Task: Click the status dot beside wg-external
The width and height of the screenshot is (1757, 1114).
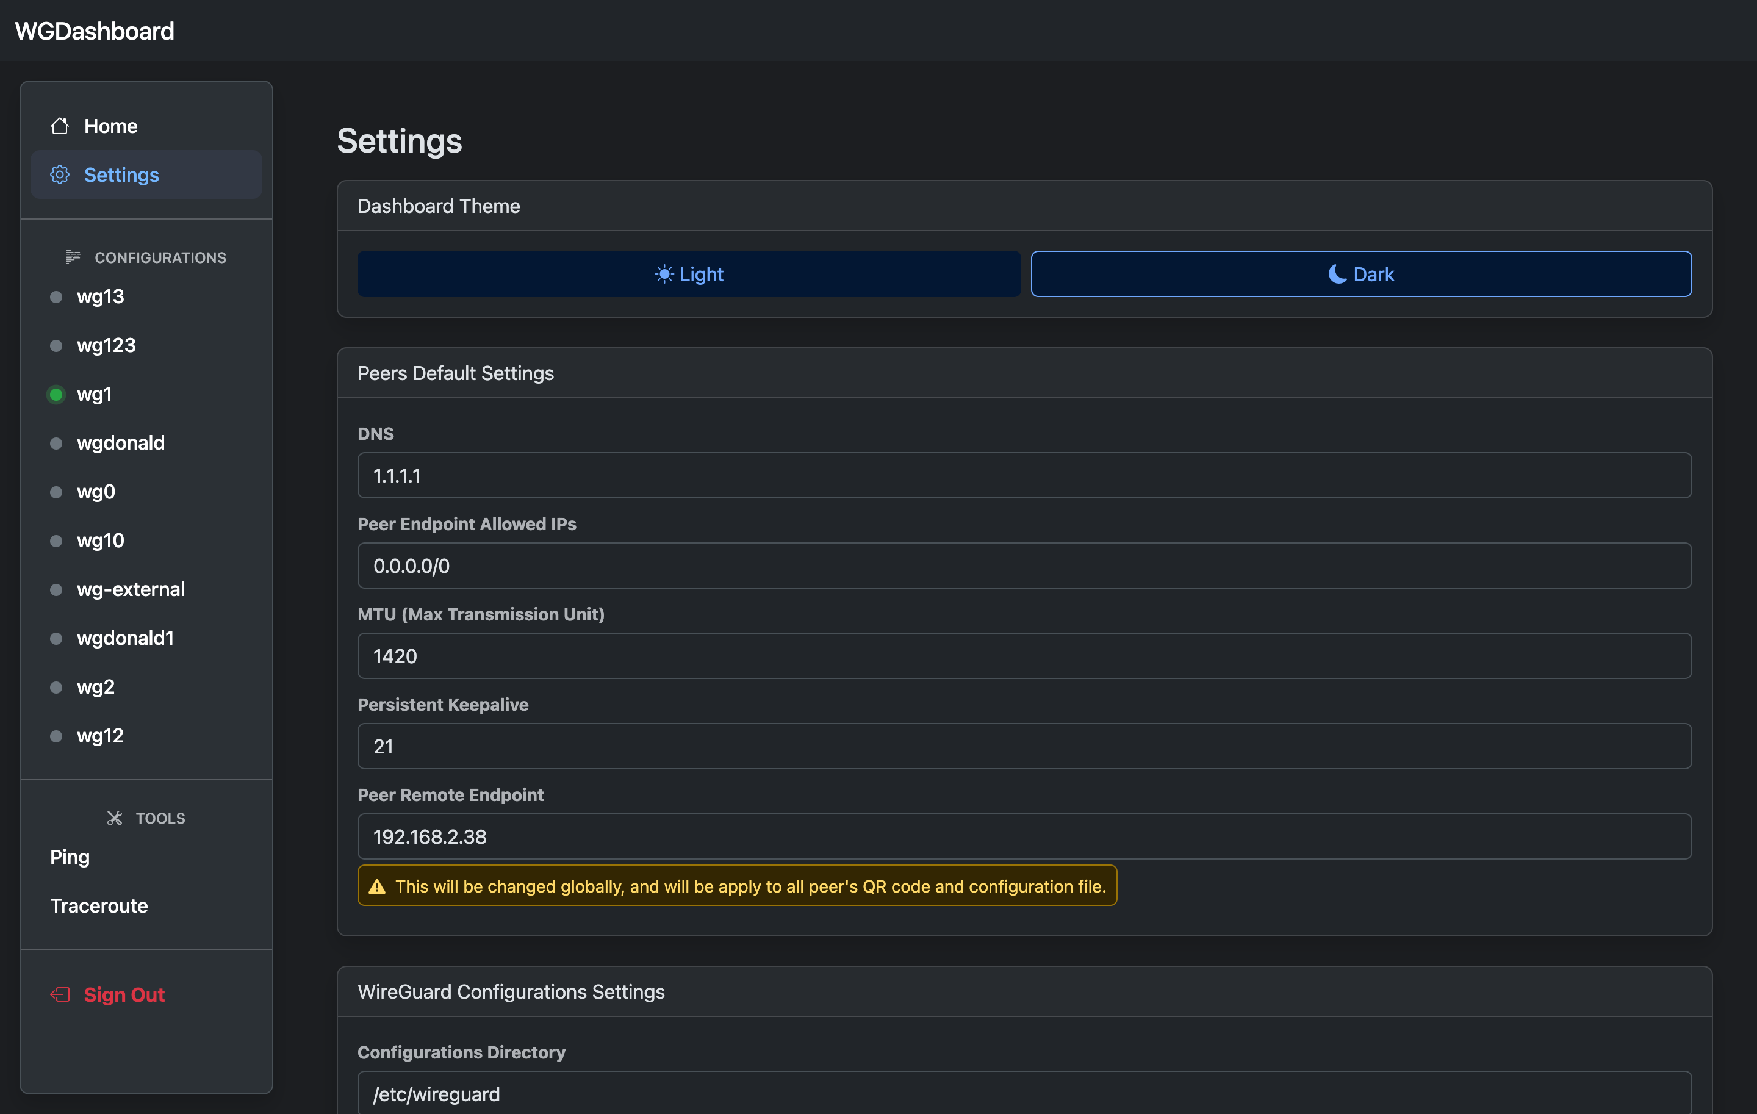Action: click(x=56, y=589)
